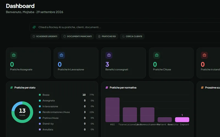The width and height of the screenshot is (220, 137).
Task: Click the blue briefcase icon of Pratiche In Lavorazione
Action: (61, 55)
